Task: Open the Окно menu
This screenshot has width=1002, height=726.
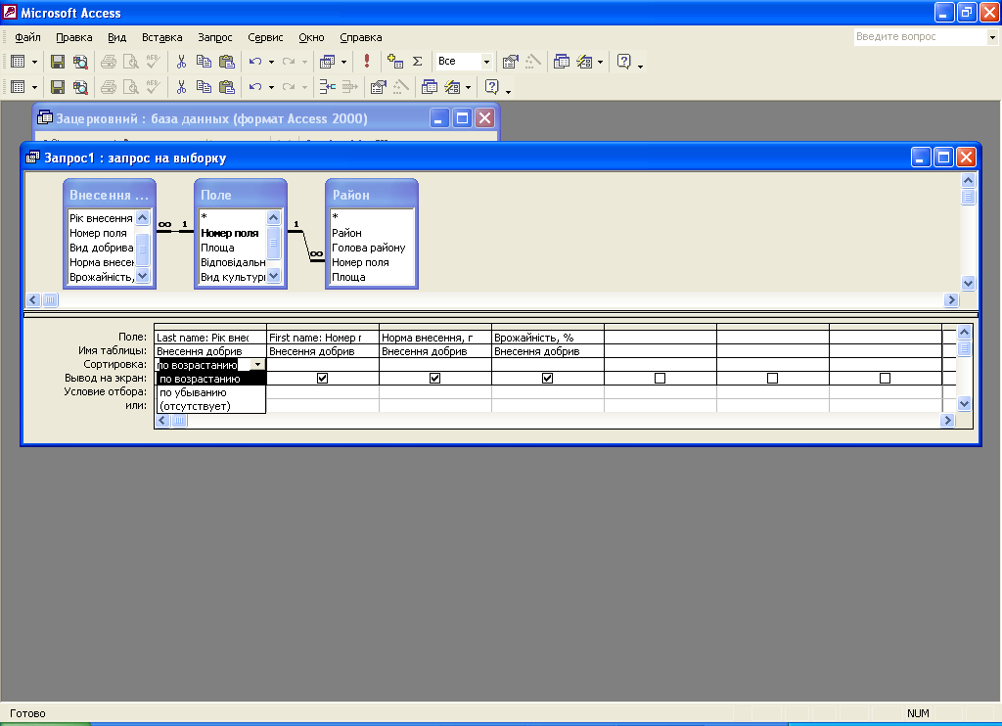Action: tap(311, 37)
